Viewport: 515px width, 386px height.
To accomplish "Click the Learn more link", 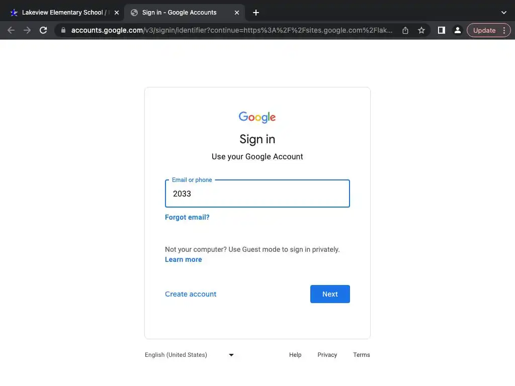I will (183, 260).
